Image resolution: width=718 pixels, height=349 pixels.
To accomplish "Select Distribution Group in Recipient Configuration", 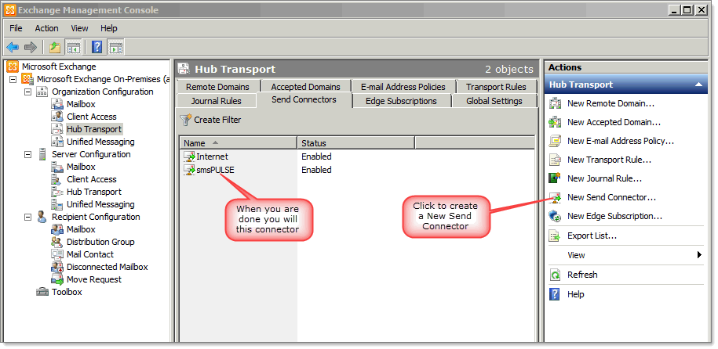I will tap(100, 242).
